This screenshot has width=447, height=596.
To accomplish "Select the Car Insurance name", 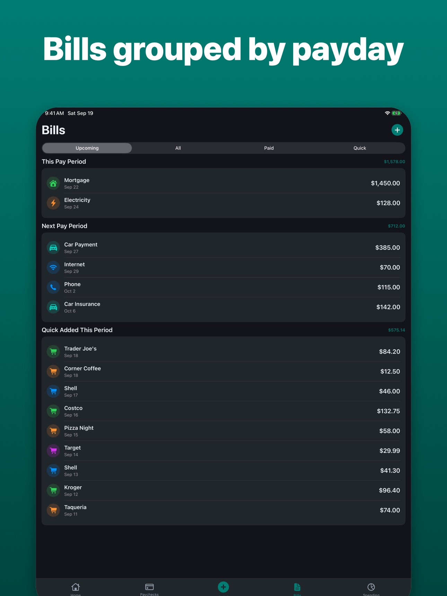I will click(82, 304).
